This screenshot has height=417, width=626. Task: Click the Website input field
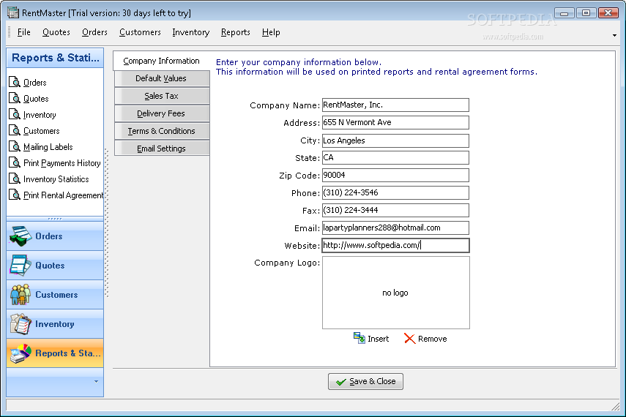pos(395,245)
